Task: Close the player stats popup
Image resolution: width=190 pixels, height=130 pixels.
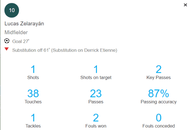Action: coord(185,5)
